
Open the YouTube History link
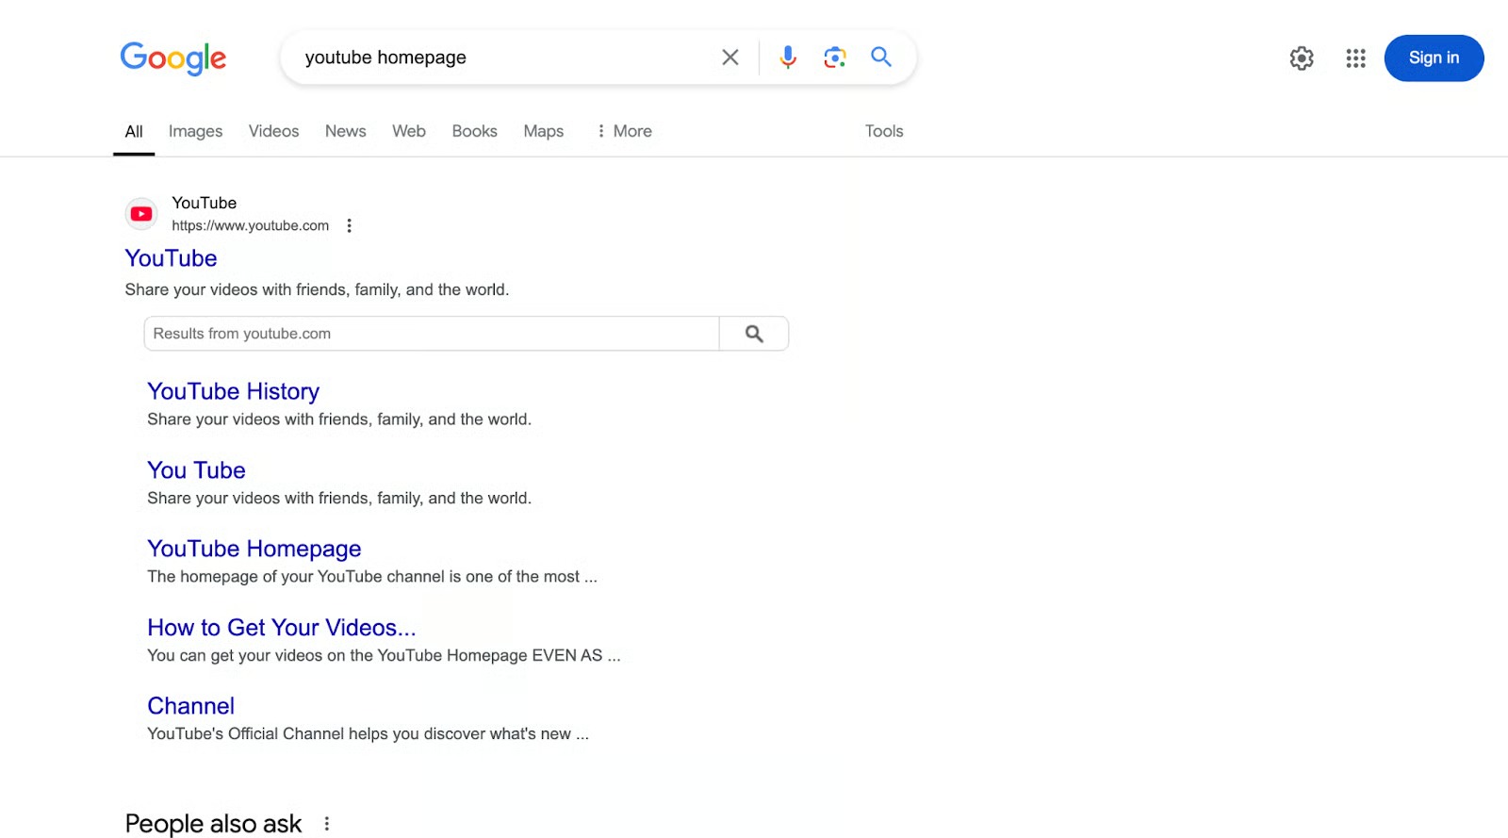[x=233, y=391]
